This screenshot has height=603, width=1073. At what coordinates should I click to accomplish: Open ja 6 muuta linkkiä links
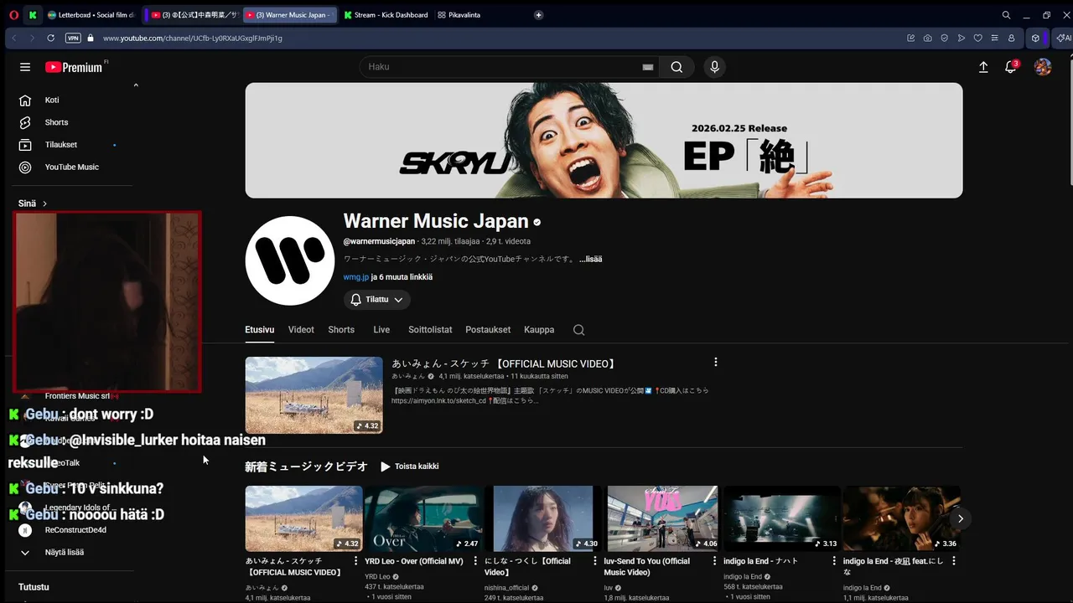pos(402,277)
